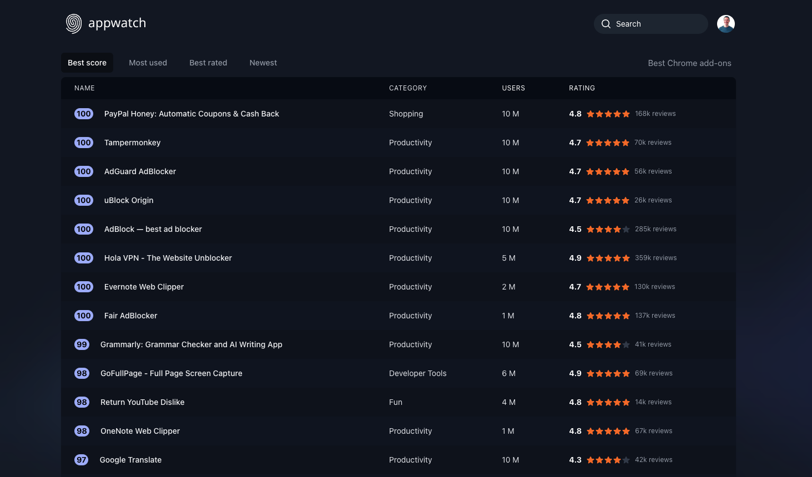Switch to the Newest tab
Screen dimensions: 812x477
pos(263,63)
